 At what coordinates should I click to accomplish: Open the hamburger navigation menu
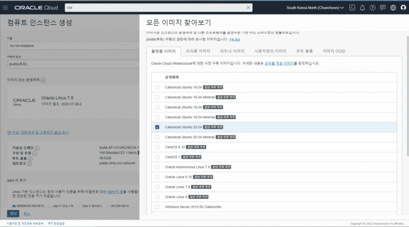5,7
